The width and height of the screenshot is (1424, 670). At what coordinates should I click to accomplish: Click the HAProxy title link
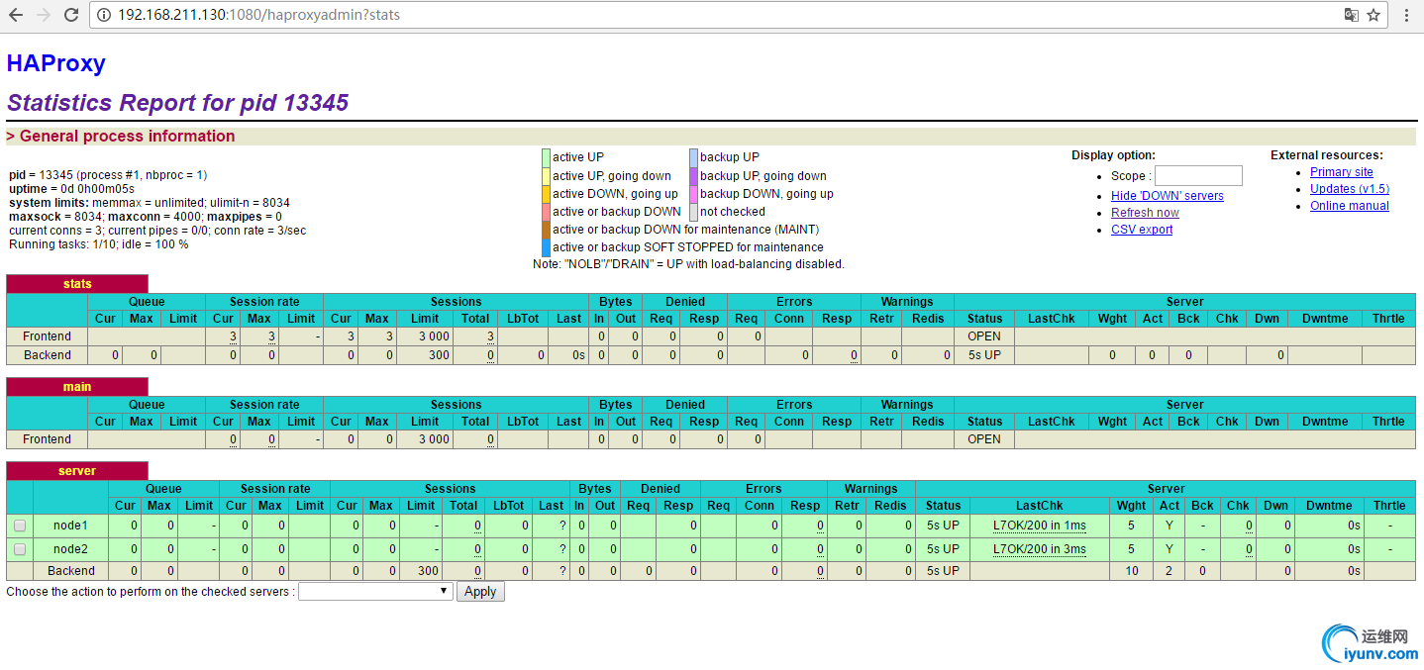pos(55,63)
